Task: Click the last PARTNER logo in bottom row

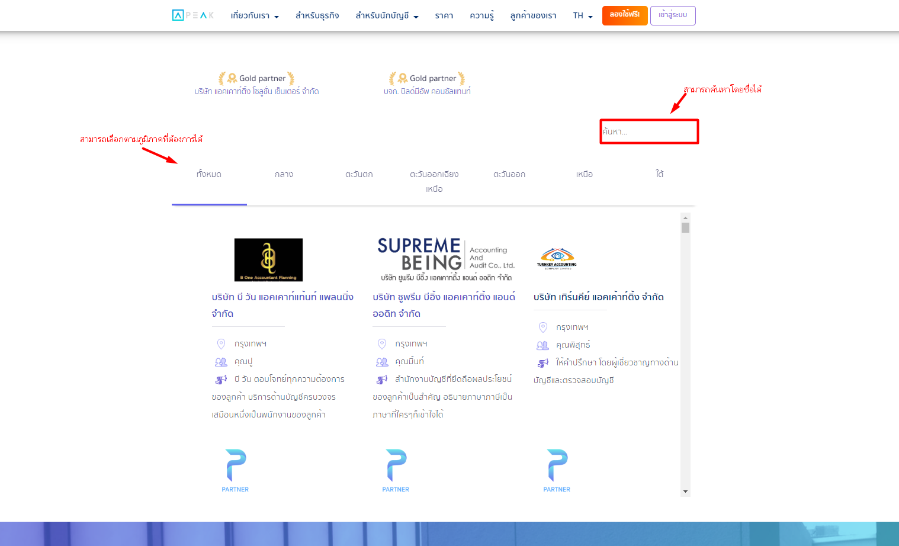Action: [557, 471]
